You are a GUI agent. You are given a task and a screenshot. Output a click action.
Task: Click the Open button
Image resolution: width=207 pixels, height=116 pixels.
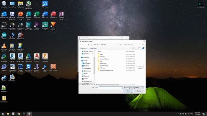[x=128, y=91]
